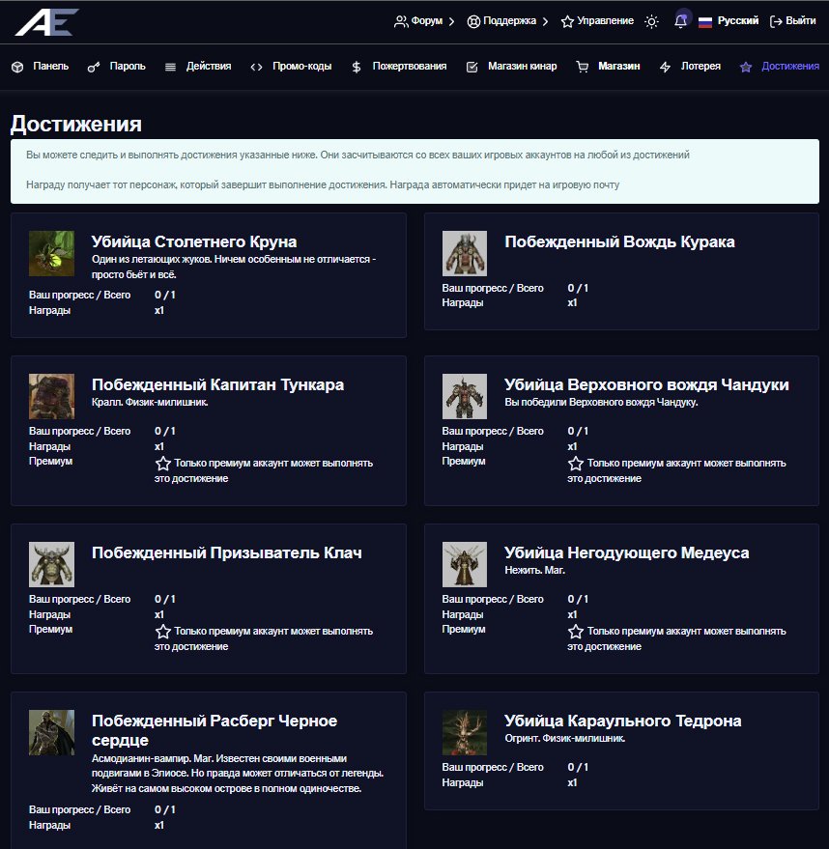829x849 pixels.
Task: Go to the Панель tab
Action: 41,67
